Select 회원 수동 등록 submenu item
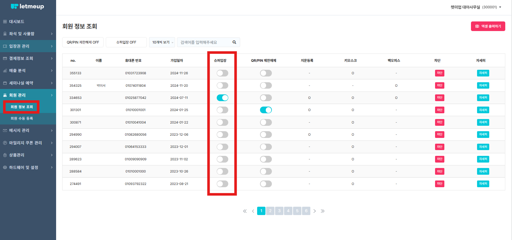 (22, 118)
